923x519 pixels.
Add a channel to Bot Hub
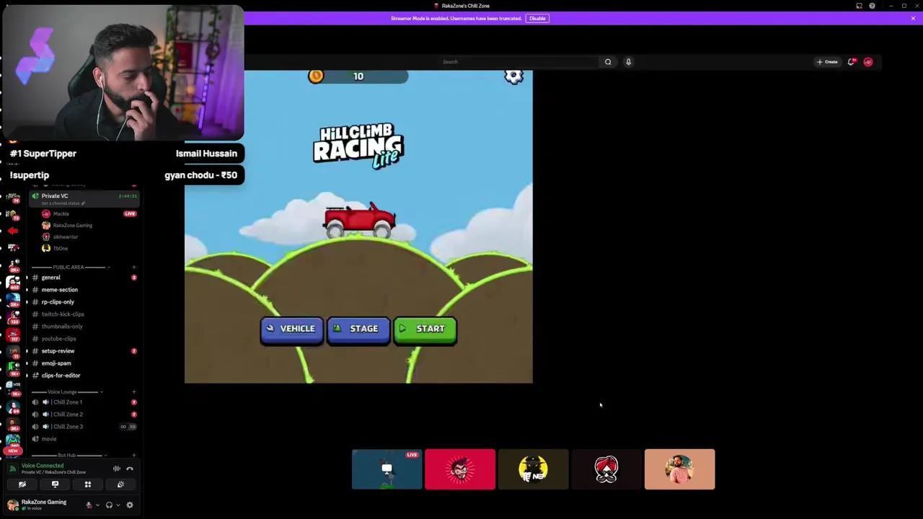[x=133, y=456]
